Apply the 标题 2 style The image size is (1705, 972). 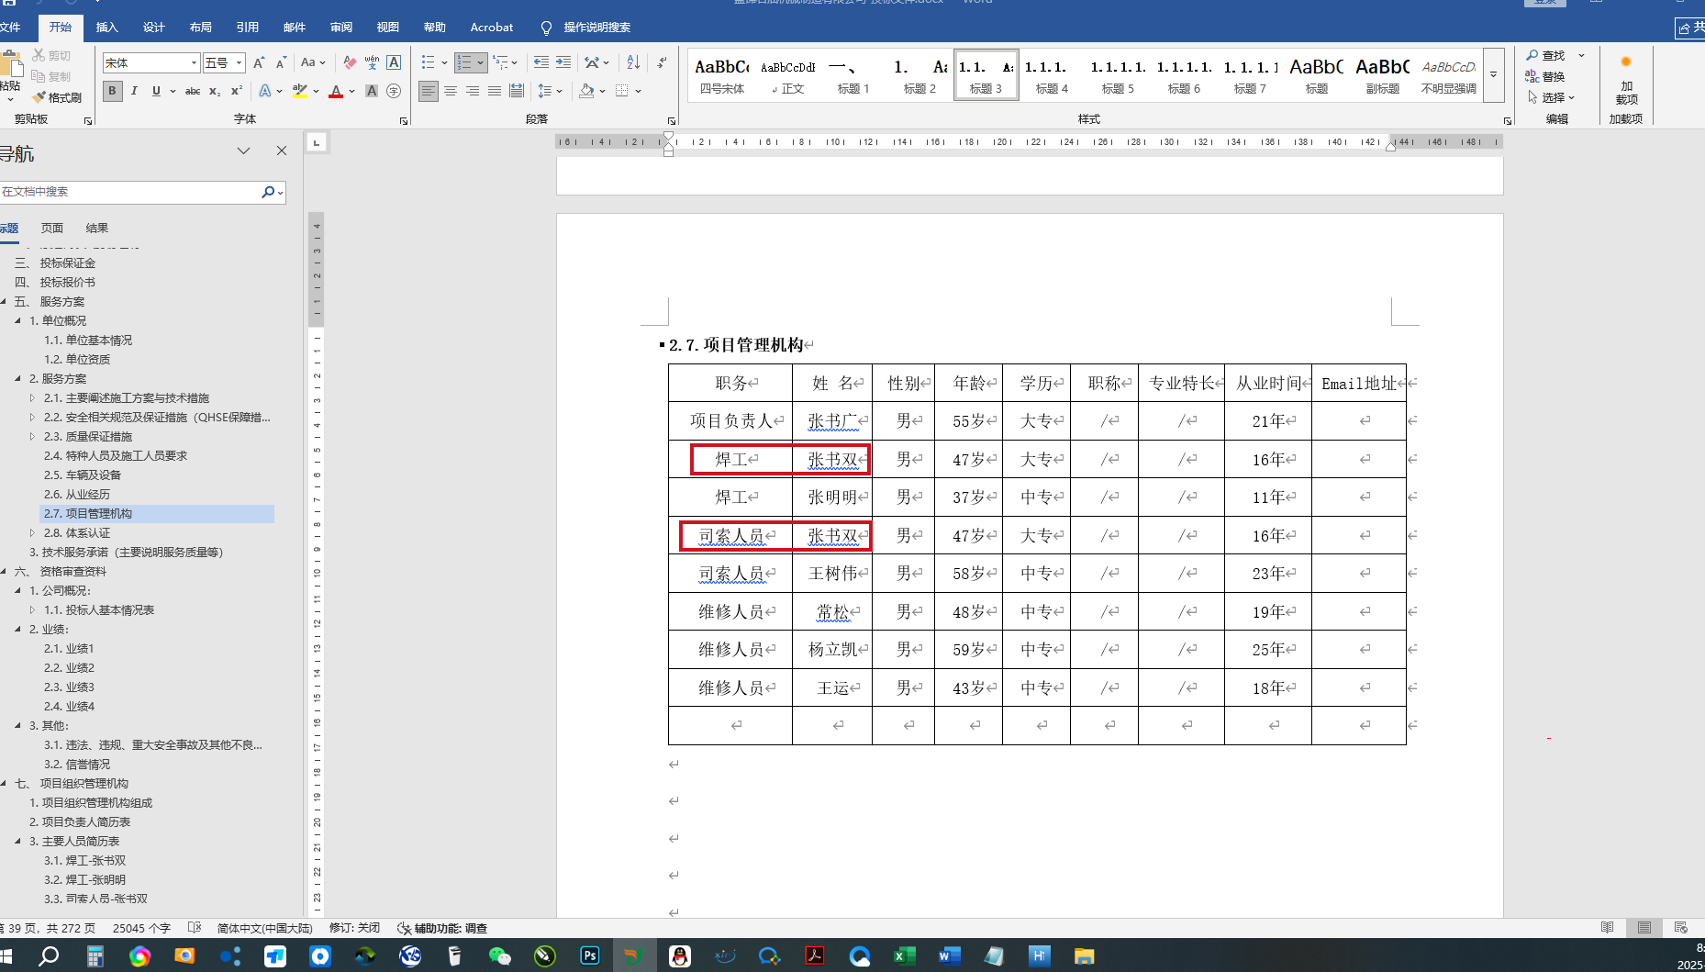(x=919, y=74)
